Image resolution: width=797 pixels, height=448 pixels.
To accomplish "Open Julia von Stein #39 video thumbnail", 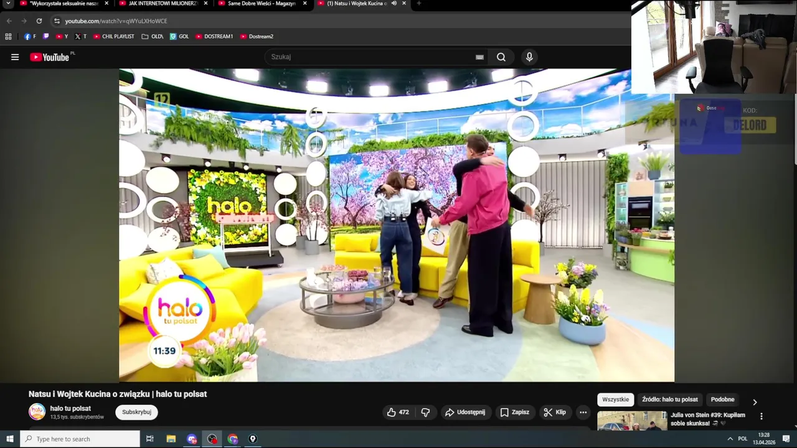I will pyautogui.click(x=632, y=421).
